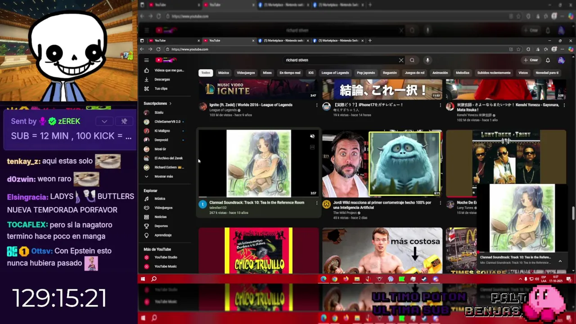Select League of Legends filter chip
The height and width of the screenshot is (324, 576).
click(x=335, y=73)
